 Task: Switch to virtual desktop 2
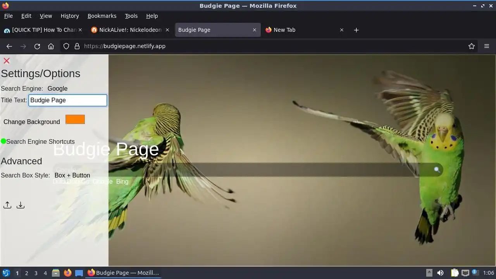(x=26, y=273)
